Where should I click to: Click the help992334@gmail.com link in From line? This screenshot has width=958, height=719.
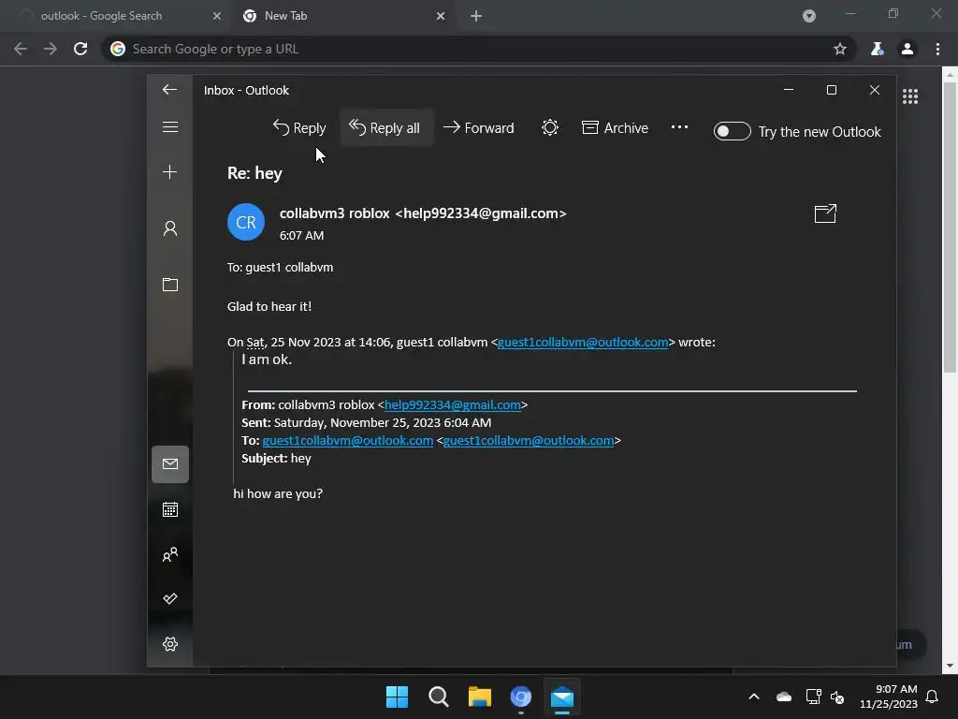(x=452, y=404)
